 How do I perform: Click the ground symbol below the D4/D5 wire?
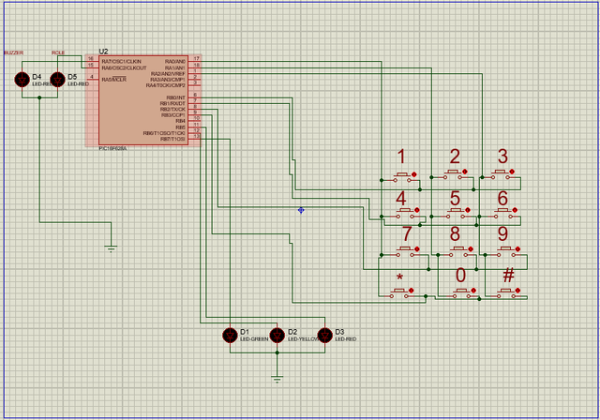111,248
